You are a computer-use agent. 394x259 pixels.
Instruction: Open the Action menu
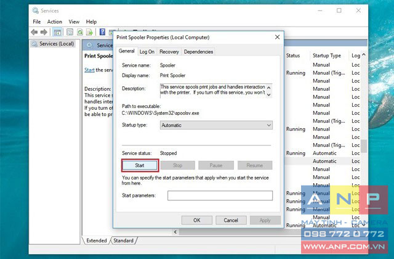[x=55, y=22]
